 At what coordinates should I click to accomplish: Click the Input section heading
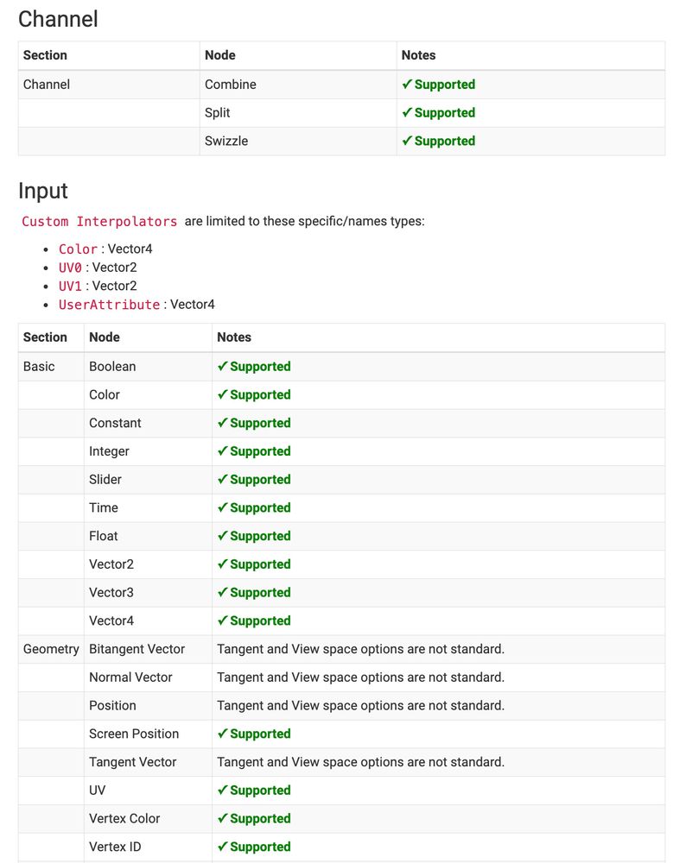pyautogui.click(x=43, y=191)
